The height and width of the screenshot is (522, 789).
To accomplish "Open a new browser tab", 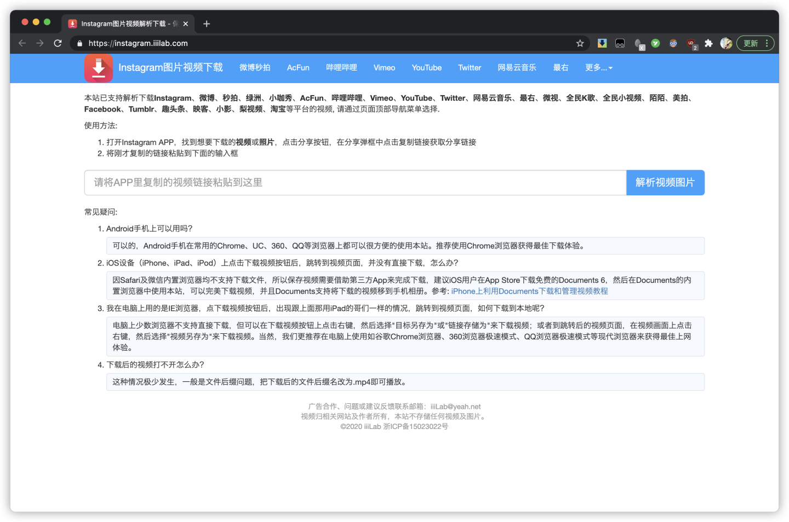I will point(207,24).
